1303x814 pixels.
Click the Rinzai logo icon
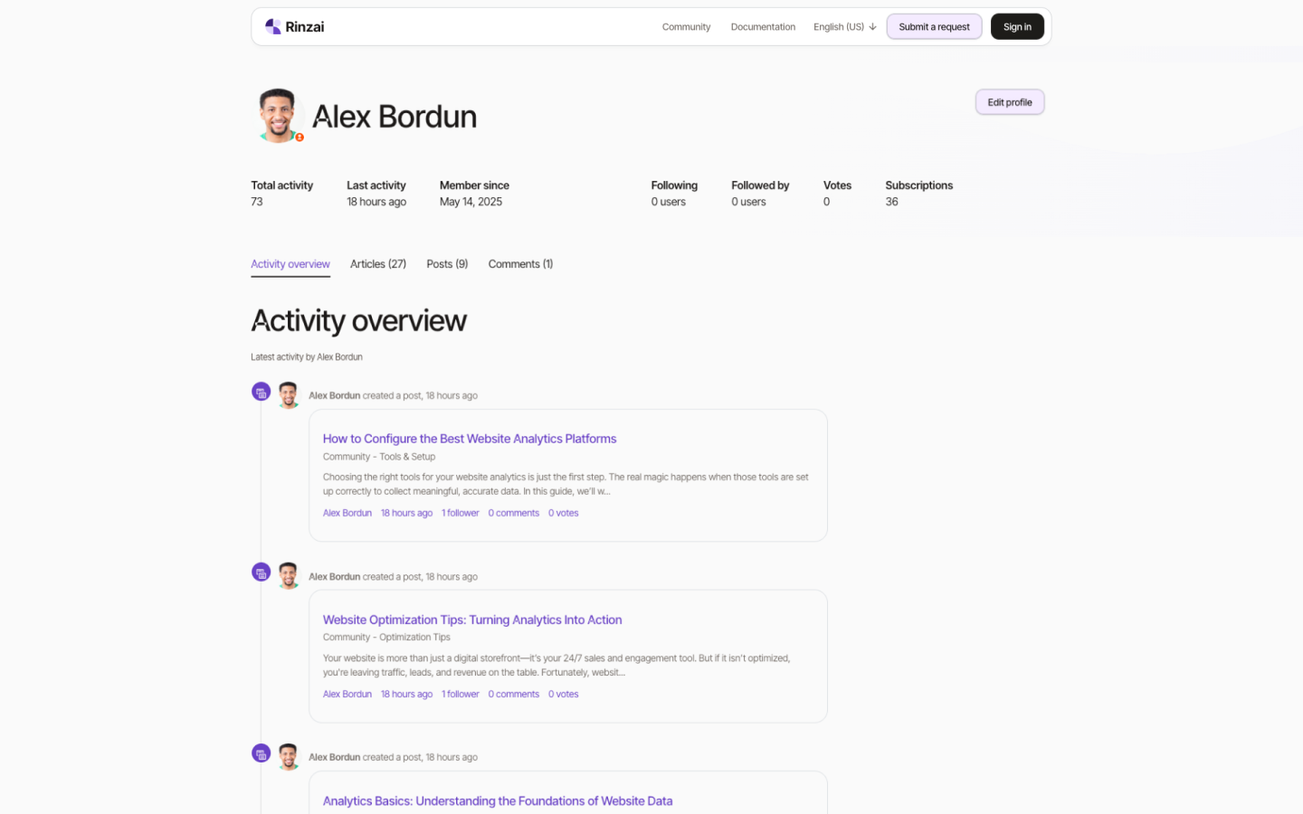(x=272, y=26)
